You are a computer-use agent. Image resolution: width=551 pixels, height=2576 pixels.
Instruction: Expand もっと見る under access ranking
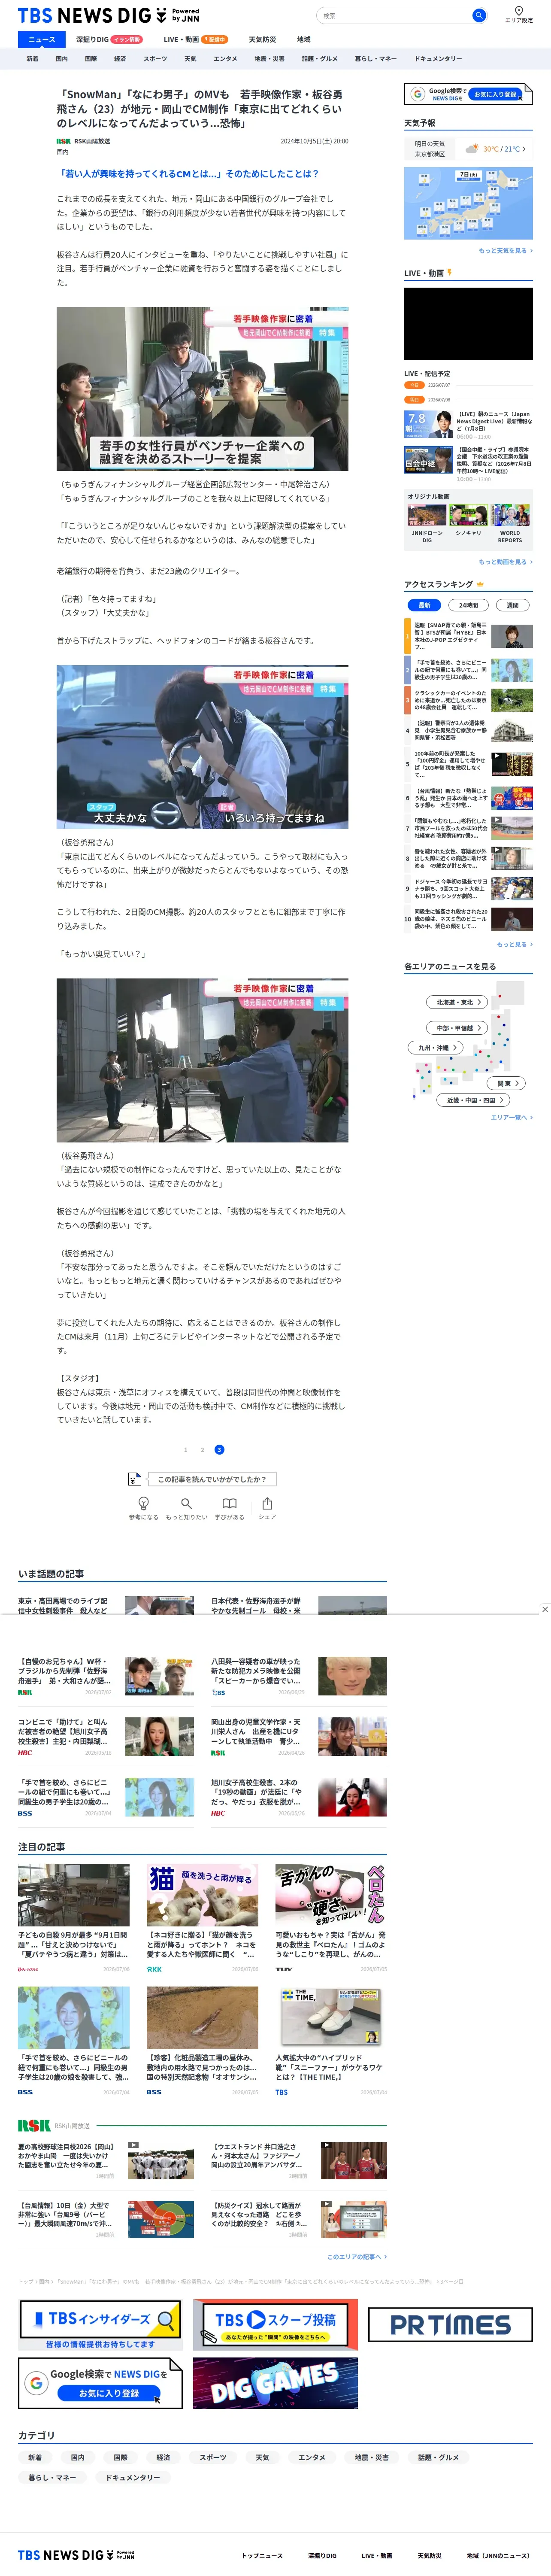pos(515,944)
